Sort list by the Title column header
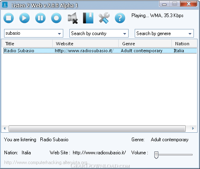200x169 pixels. (x=27, y=44)
